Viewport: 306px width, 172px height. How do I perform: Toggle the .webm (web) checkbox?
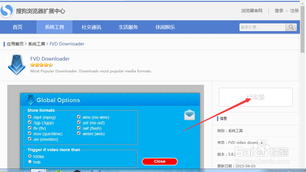pyautogui.click(x=79, y=133)
